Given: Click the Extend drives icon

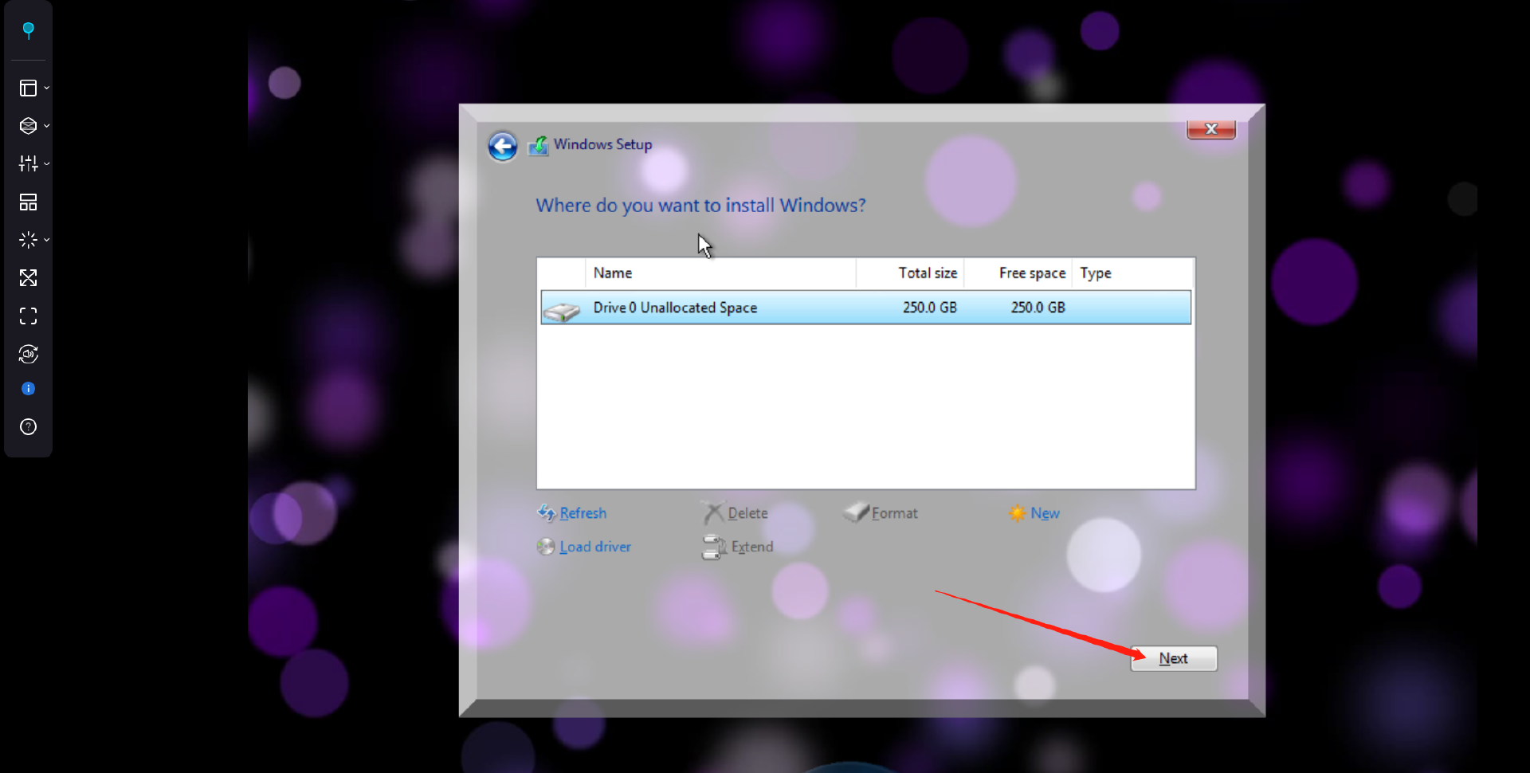Looking at the screenshot, I should click(713, 547).
